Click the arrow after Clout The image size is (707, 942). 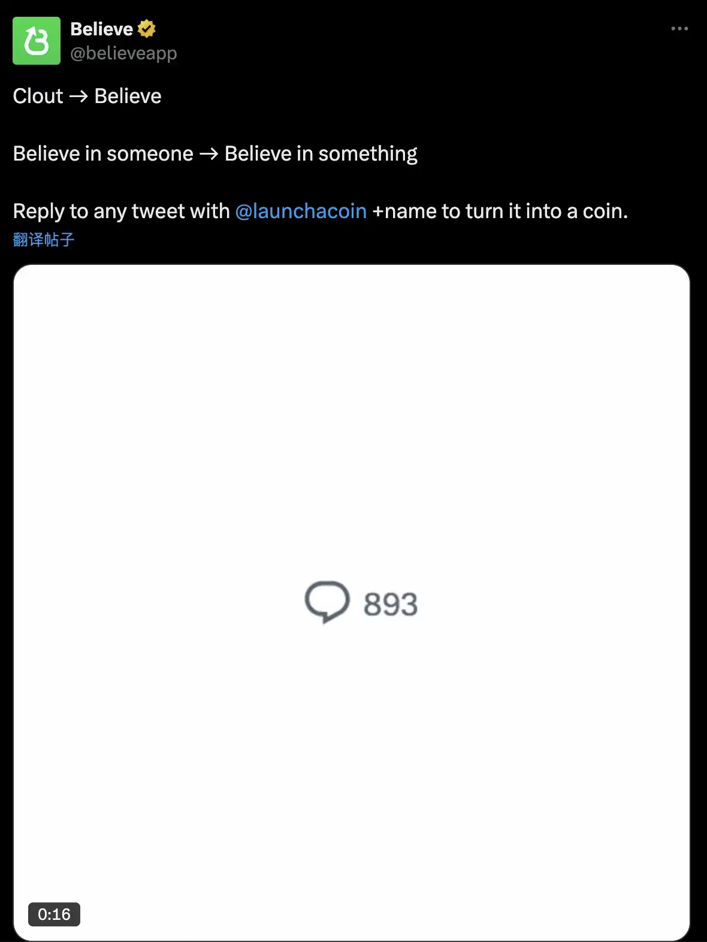[x=78, y=96]
